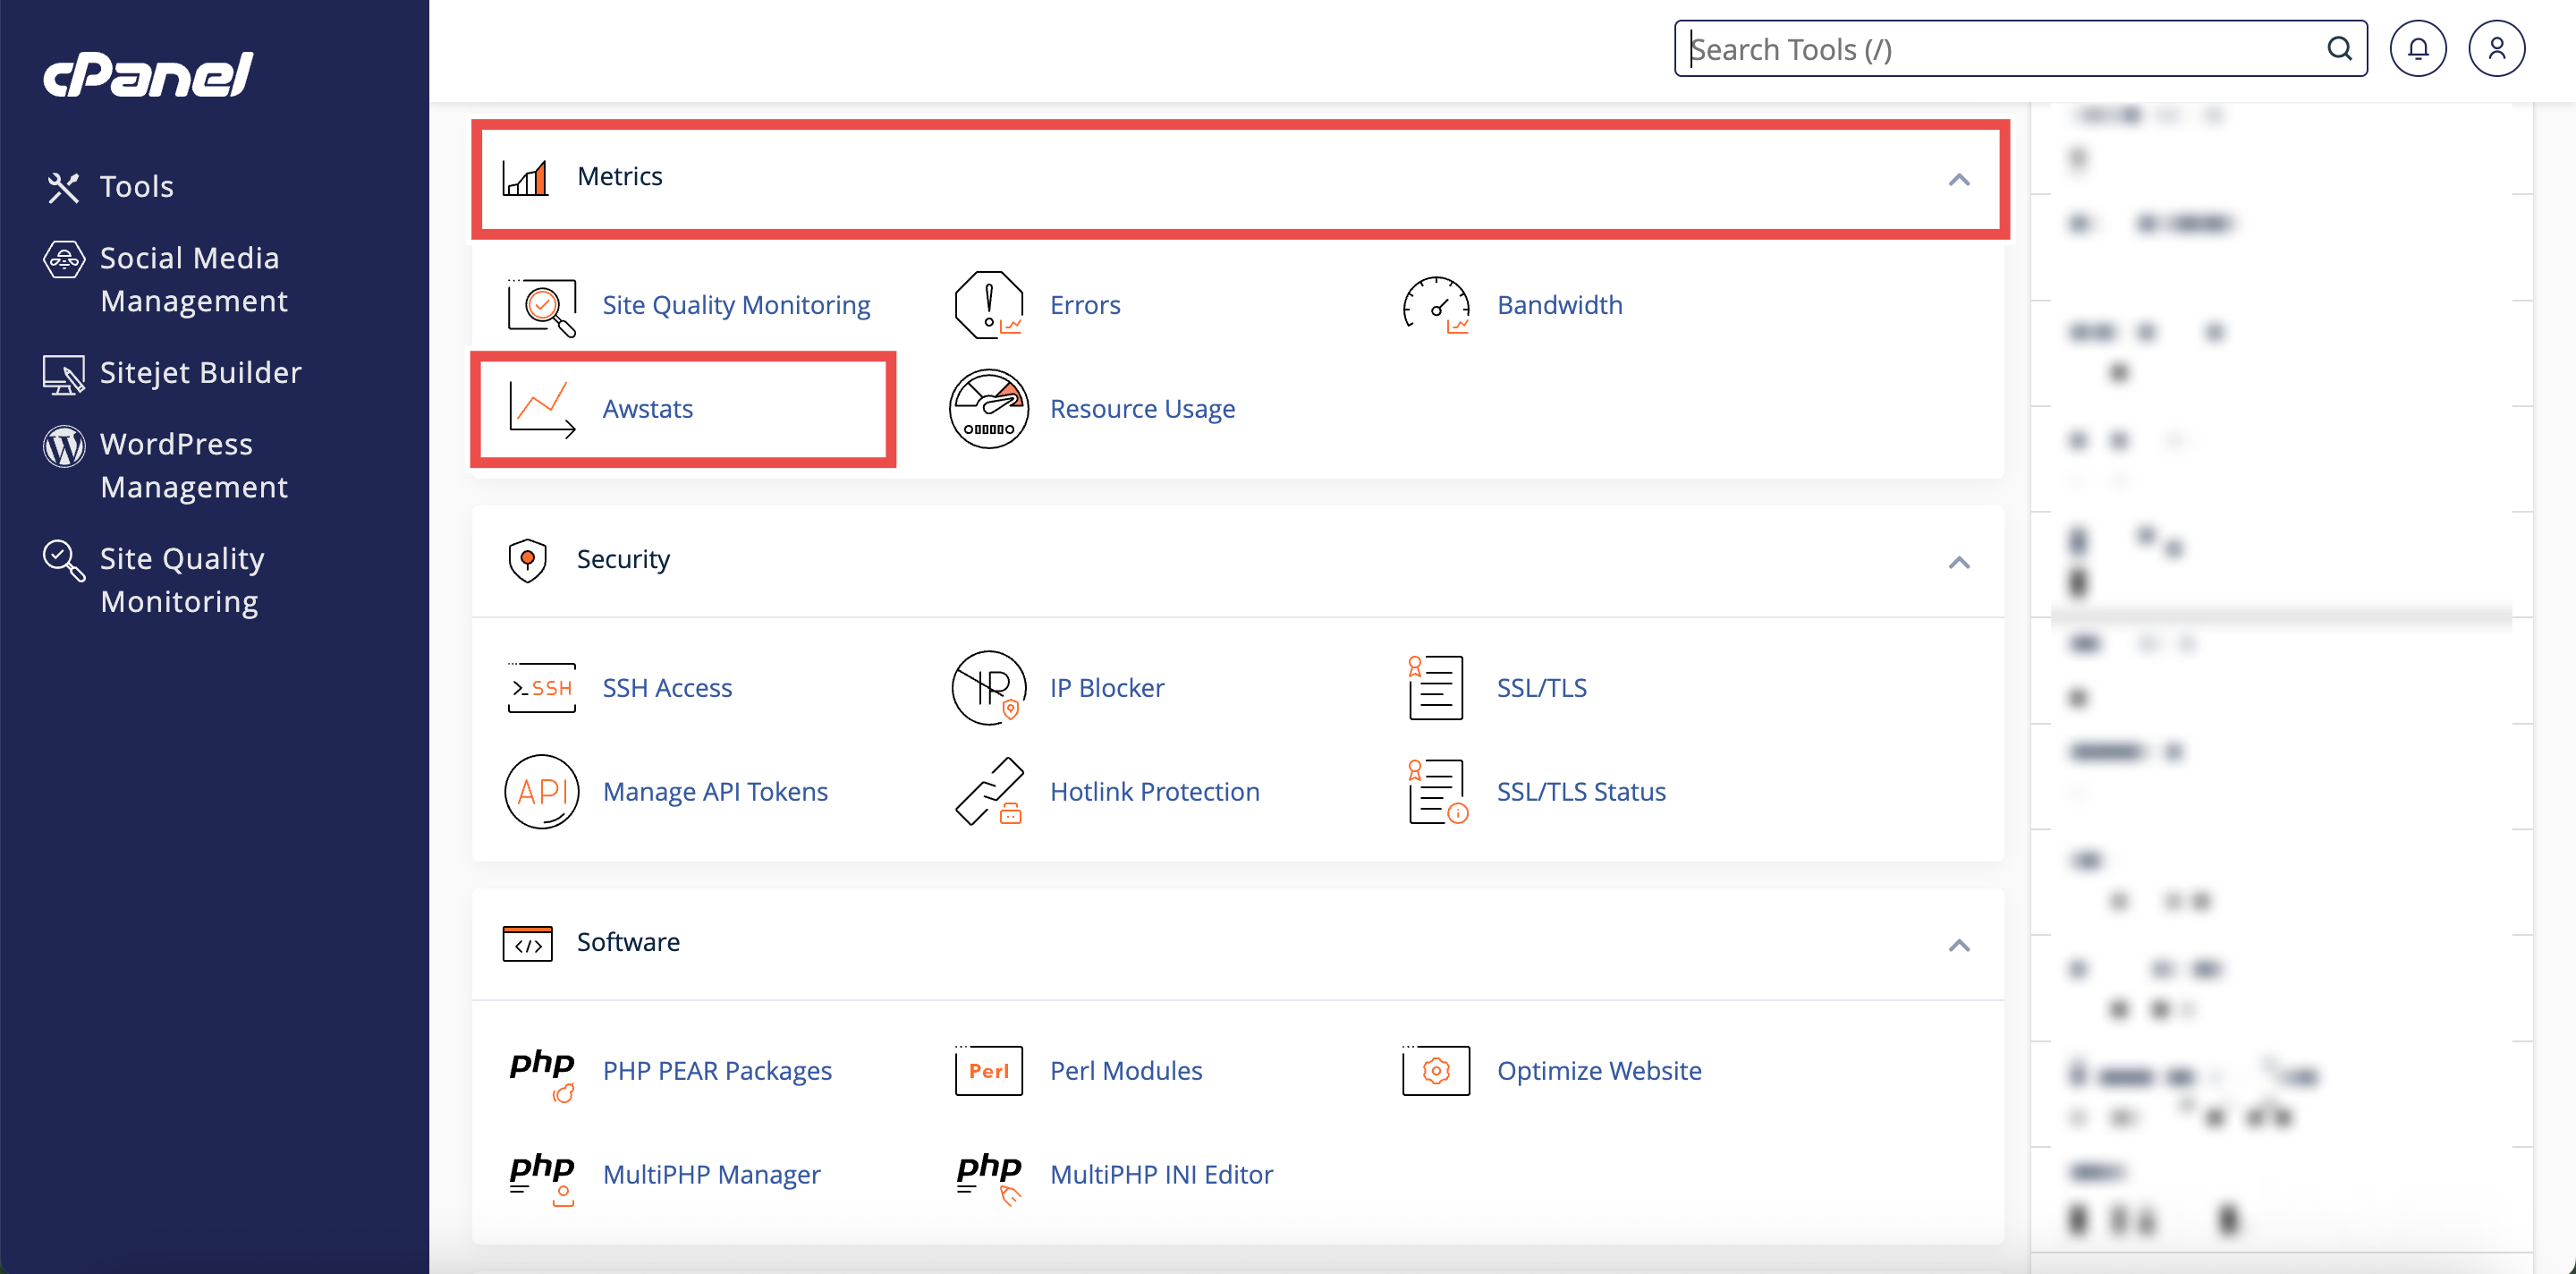Open Sitejet Builder in the sidebar
The height and width of the screenshot is (1274, 2576).
[200, 373]
